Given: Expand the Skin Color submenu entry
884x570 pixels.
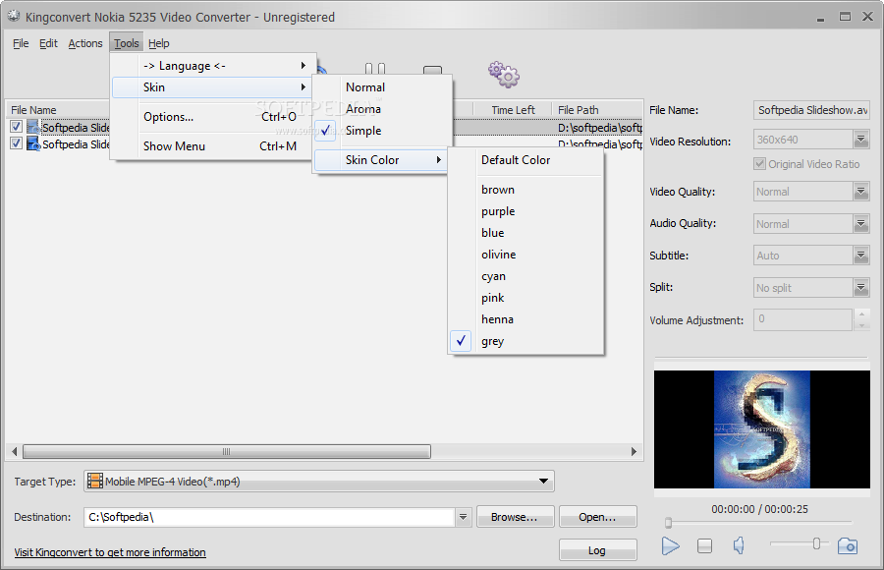Looking at the screenshot, I should [x=380, y=160].
